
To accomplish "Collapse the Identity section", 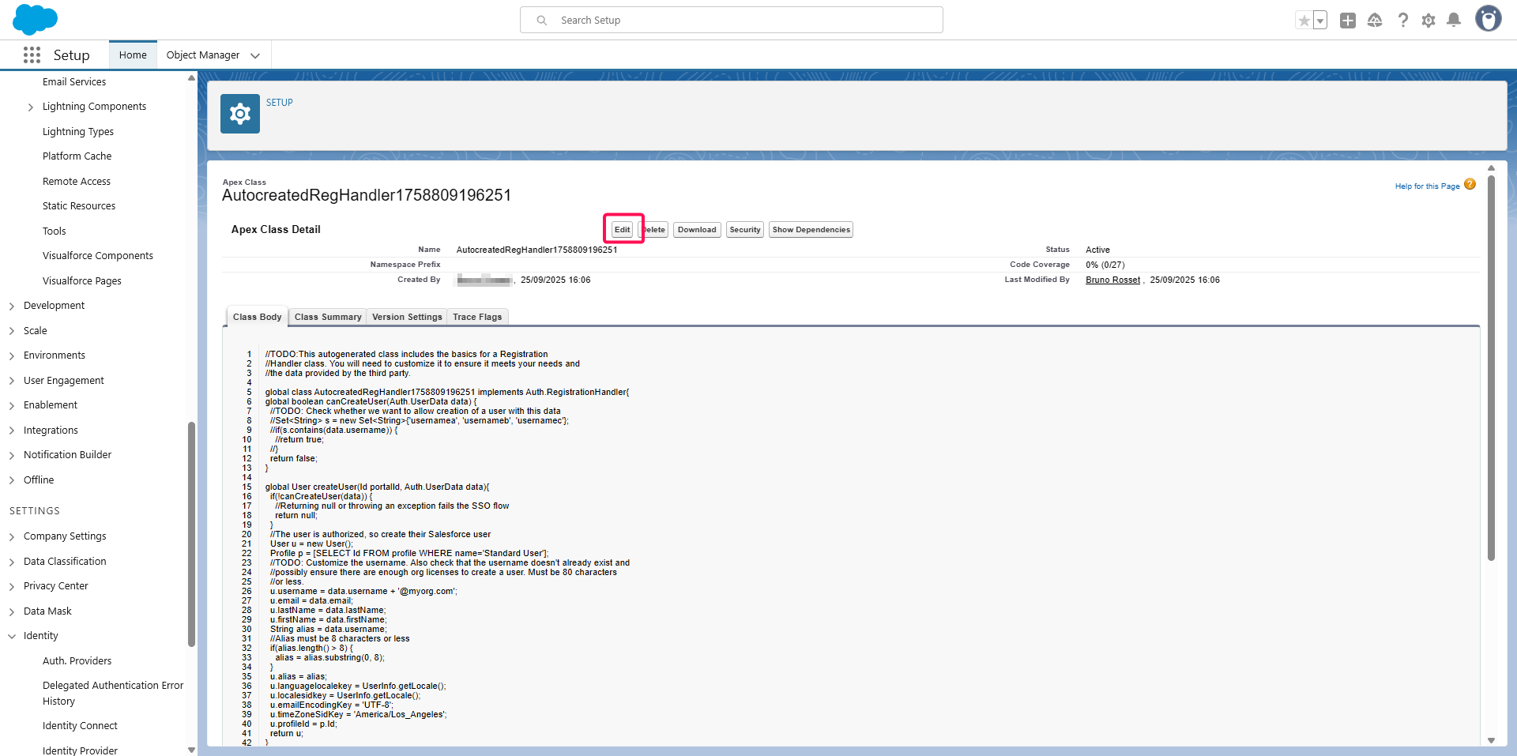I will [x=12, y=636].
